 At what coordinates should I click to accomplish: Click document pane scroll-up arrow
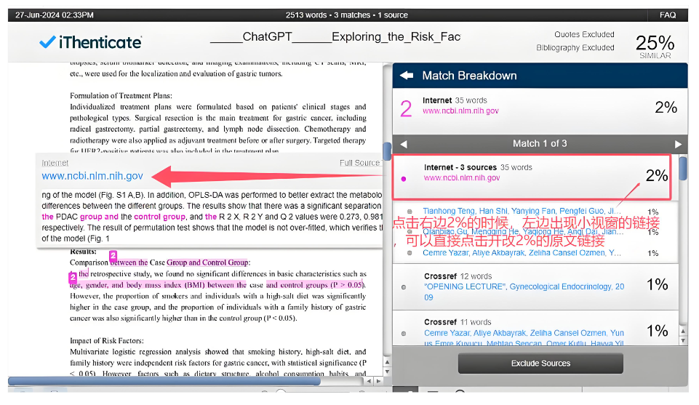click(387, 362)
